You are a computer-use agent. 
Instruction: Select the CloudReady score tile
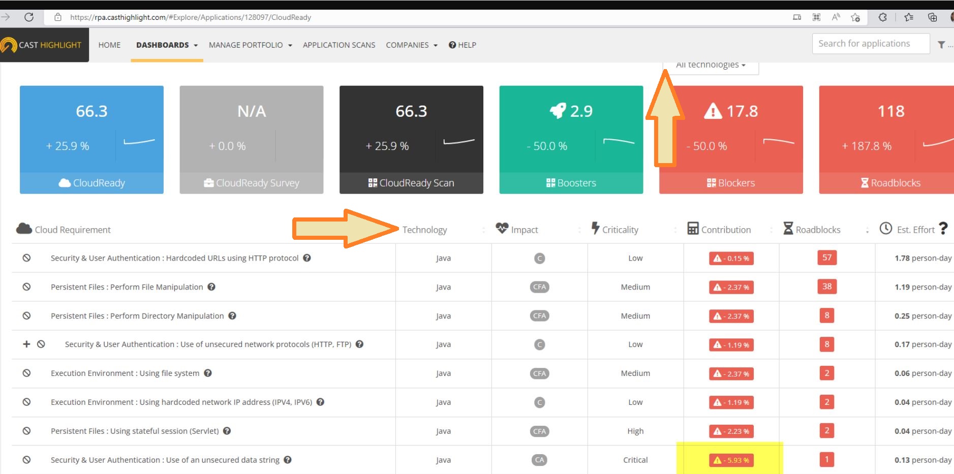91,140
